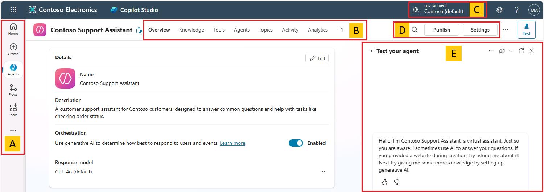544x192 pixels.
Task: Open the Learn more link
Action: point(232,143)
